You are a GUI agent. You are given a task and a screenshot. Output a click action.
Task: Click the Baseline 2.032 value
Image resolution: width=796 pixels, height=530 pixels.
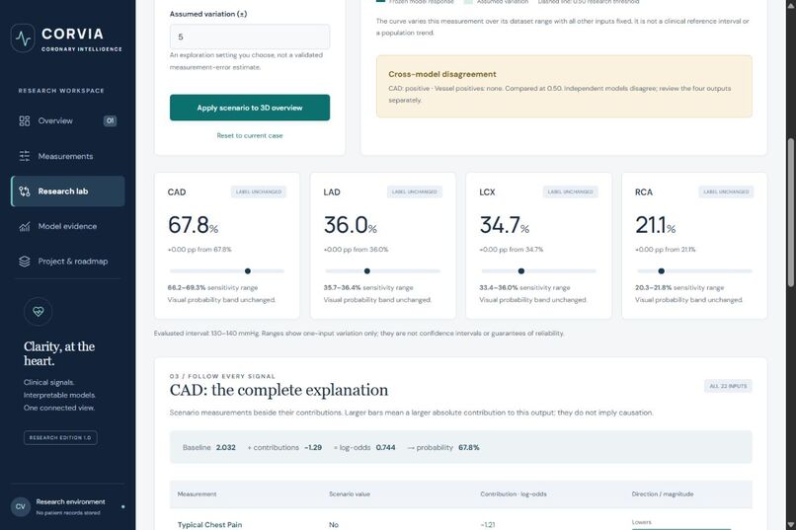226,447
